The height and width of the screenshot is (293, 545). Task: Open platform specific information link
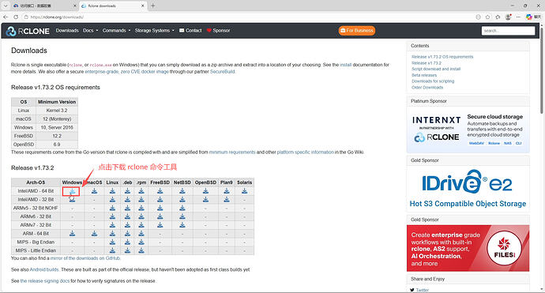[x=305, y=152]
